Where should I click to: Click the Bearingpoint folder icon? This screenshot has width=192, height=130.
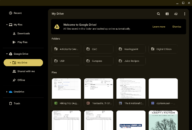[x=120, y=49]
